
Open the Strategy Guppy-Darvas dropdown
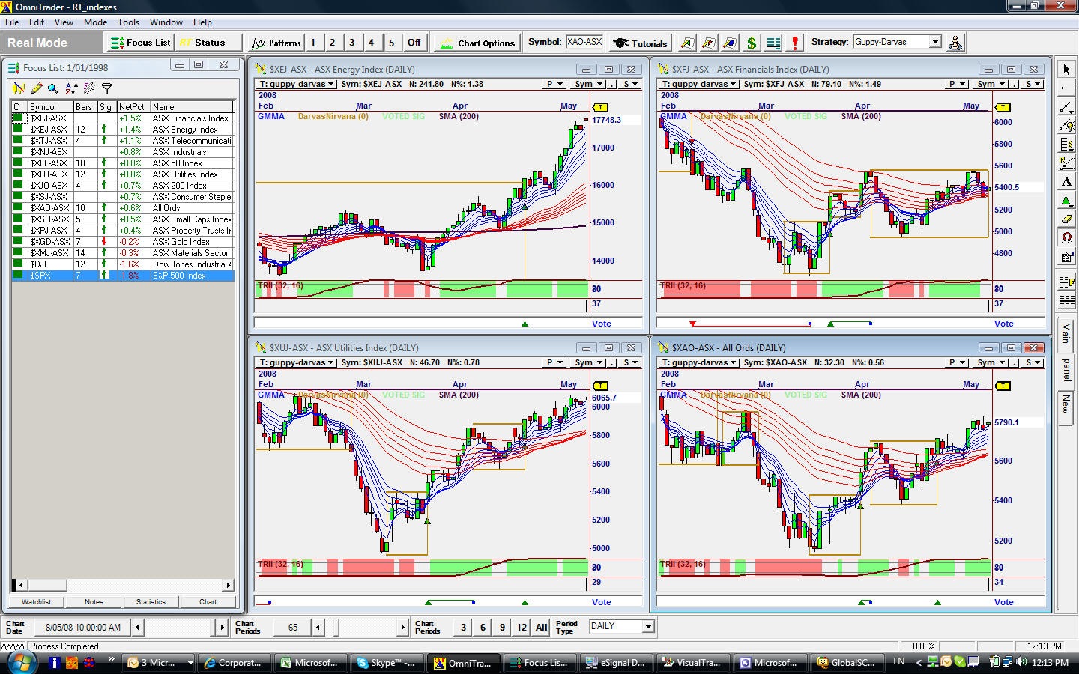(x=935, y=42)
